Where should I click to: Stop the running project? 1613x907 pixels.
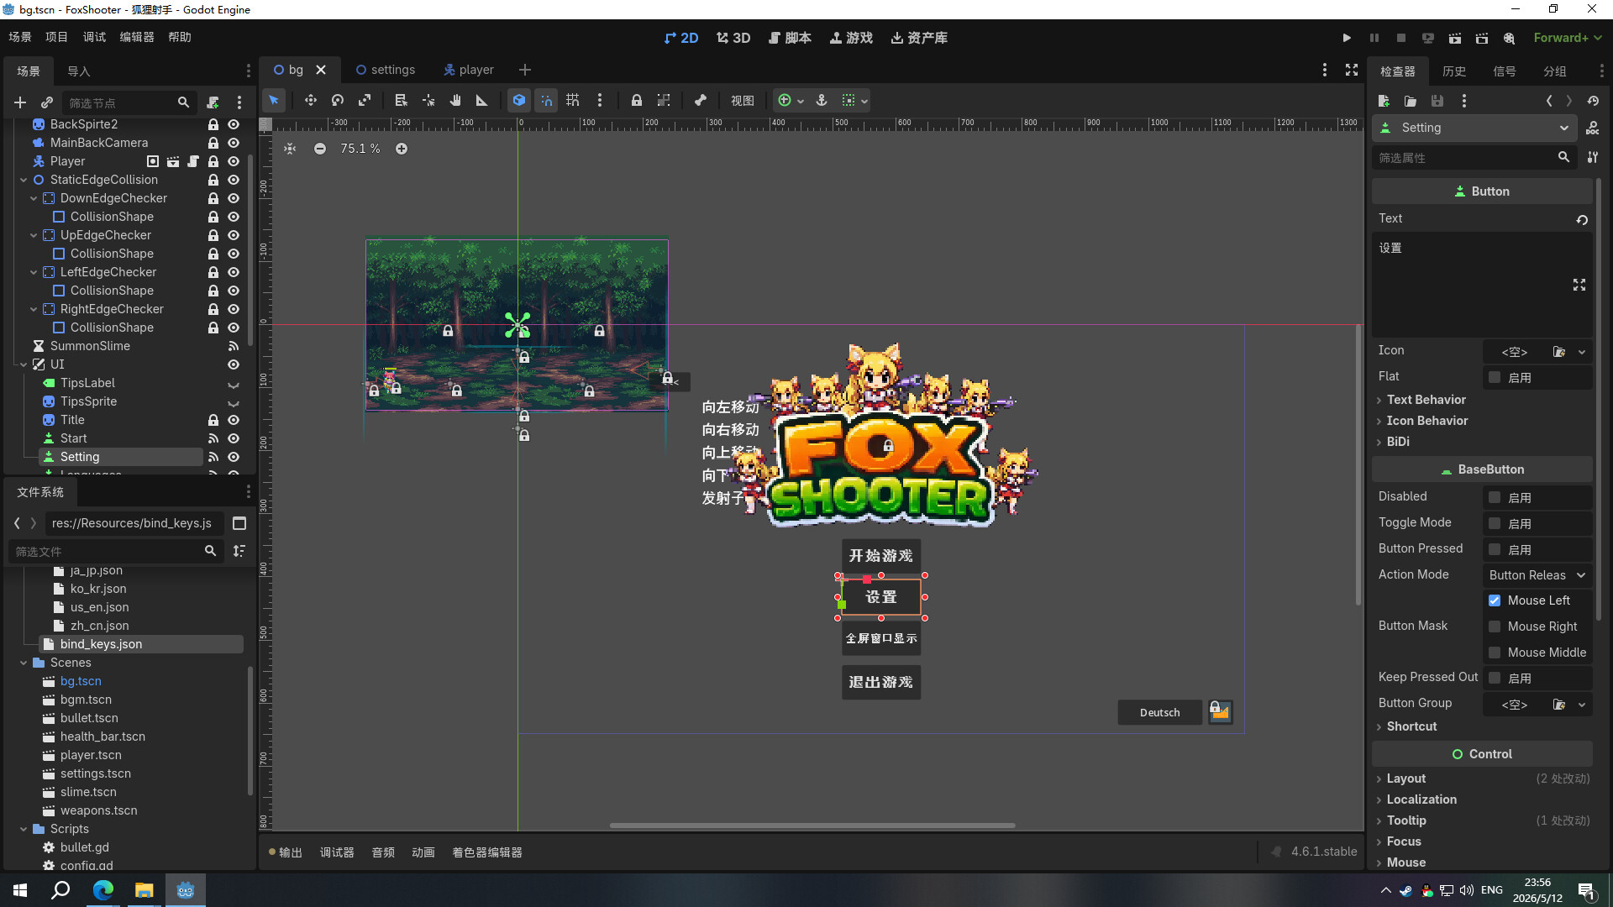[1401, 38]
